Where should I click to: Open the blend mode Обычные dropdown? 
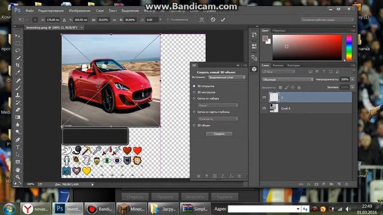click(287, 79)
